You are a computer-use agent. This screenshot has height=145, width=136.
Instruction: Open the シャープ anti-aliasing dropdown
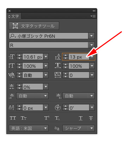pos(92,128)
